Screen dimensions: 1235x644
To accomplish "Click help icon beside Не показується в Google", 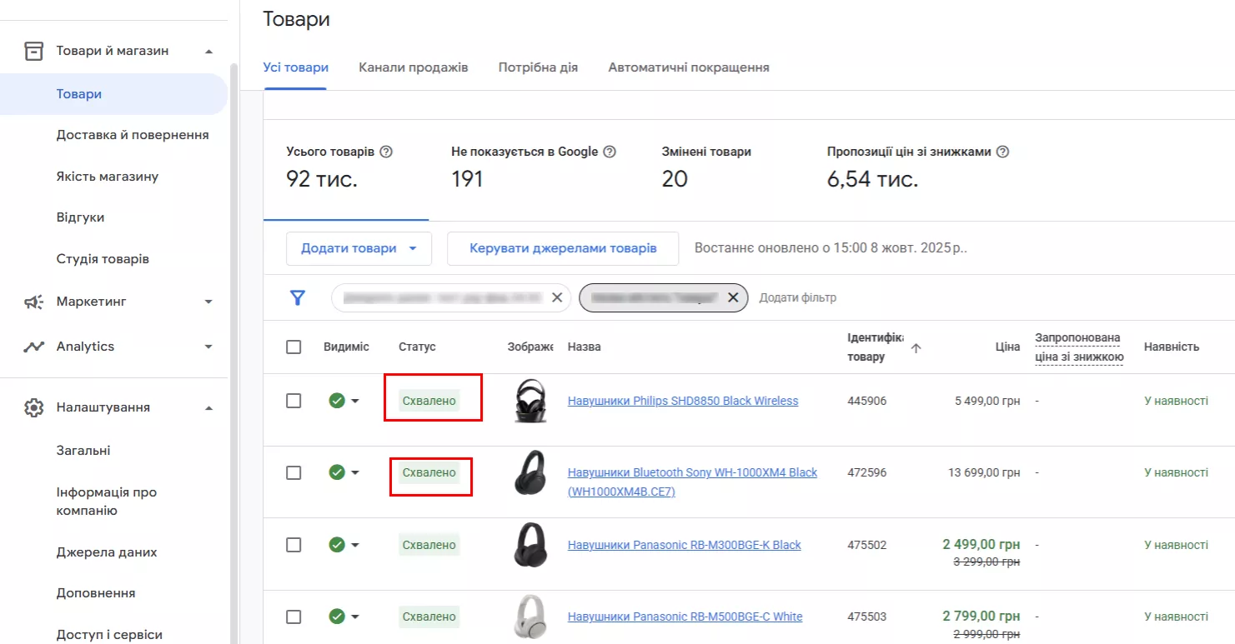I will click(610, 152).
